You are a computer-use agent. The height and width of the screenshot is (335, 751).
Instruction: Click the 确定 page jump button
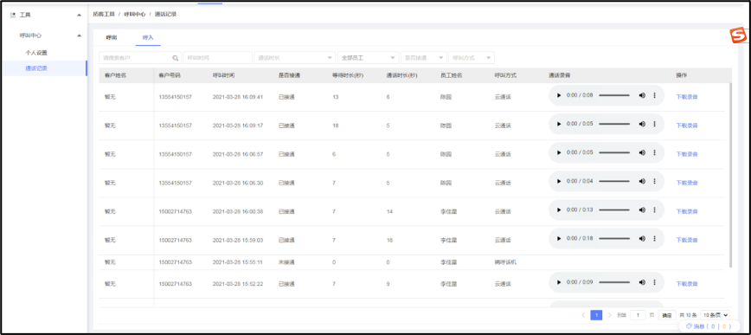(667, 315)
